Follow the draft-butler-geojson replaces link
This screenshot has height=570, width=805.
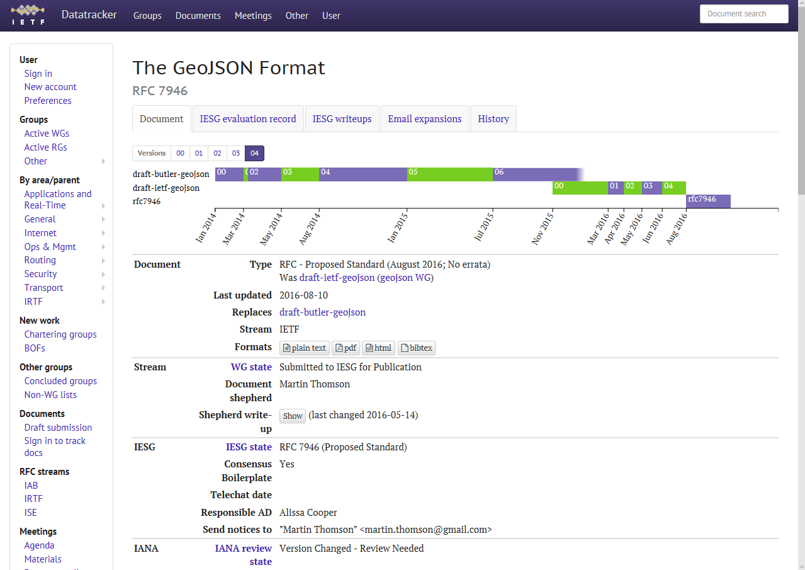322,312
